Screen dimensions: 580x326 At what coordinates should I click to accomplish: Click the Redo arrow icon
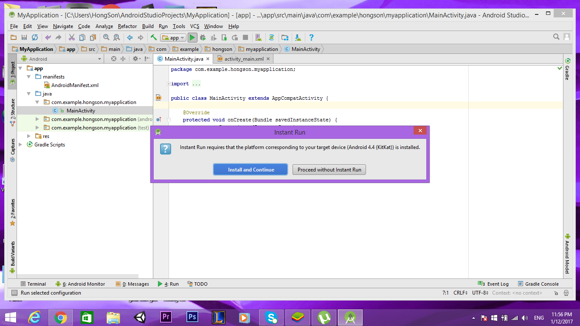point(59,37)
